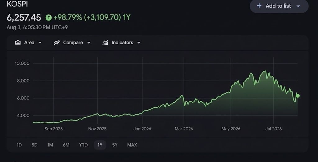Click the Add to list button label

pos(278,6)
